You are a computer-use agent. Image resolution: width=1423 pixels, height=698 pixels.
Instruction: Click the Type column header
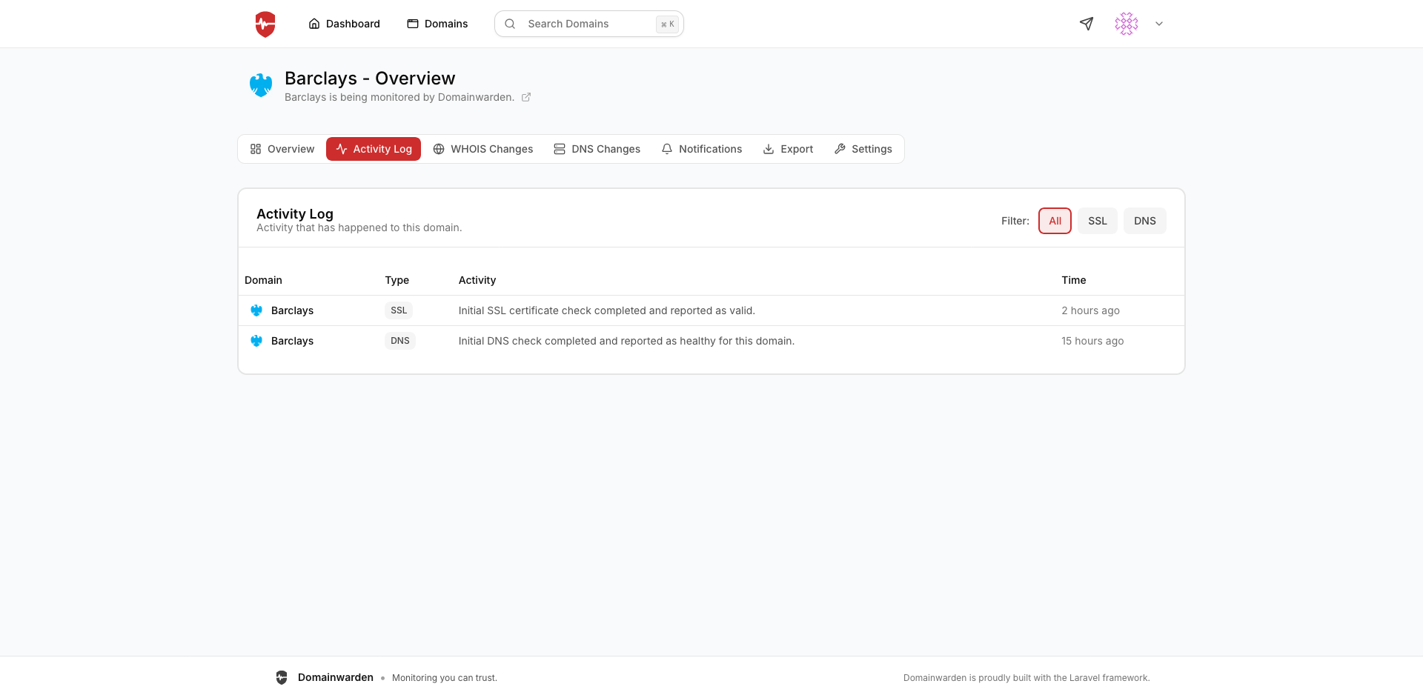[x=397, y=280]
